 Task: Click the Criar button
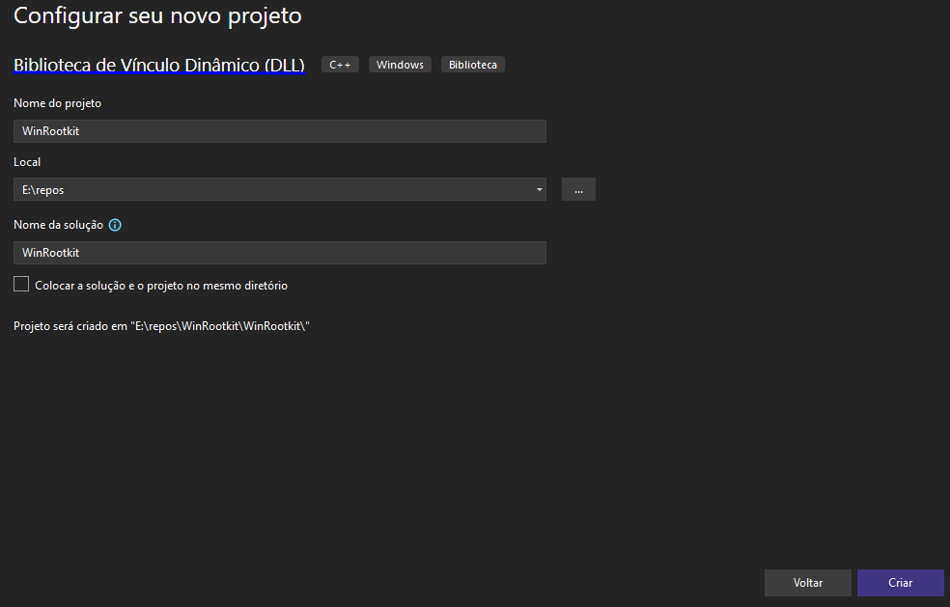click(x=900, y=583)
